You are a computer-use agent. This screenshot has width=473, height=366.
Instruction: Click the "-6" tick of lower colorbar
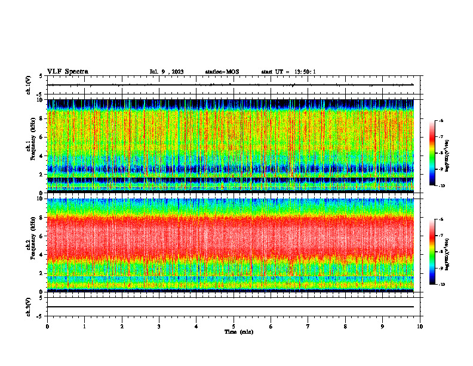[441, 219]
